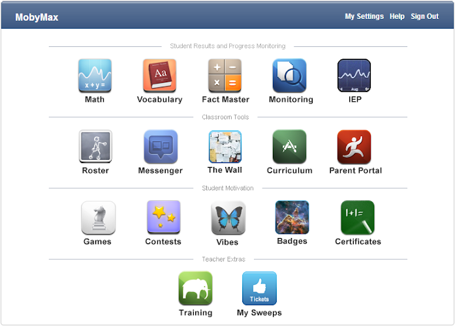Screen dimensions: 455x326
Task: Open the Messenger speech bubble icon
Action: pos(161,147)
